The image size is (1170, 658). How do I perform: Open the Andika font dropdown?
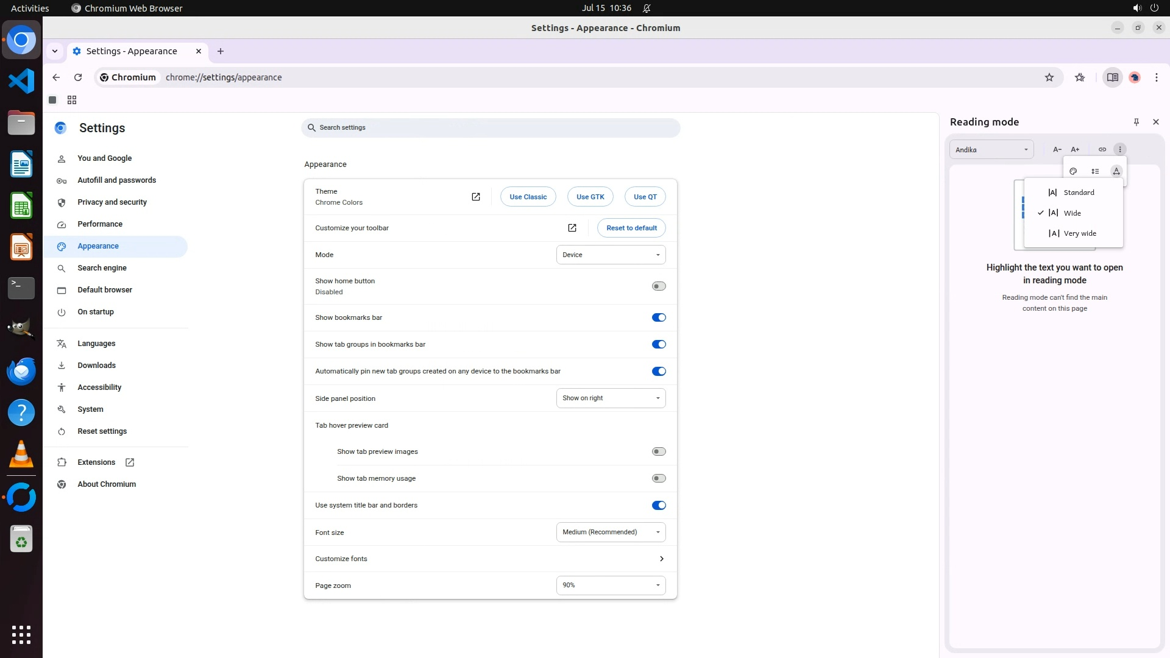[991, 149]
